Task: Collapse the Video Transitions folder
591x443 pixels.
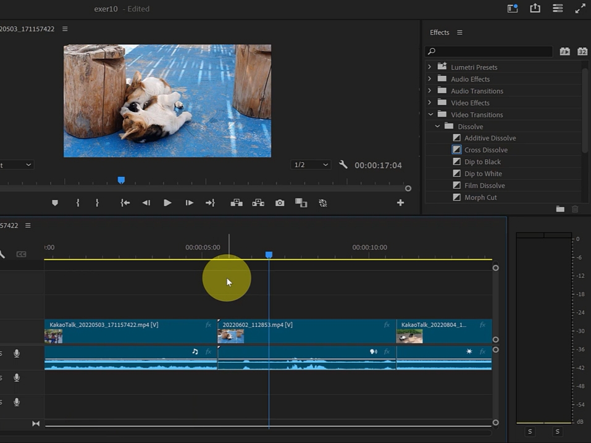Action: [430, 114]
